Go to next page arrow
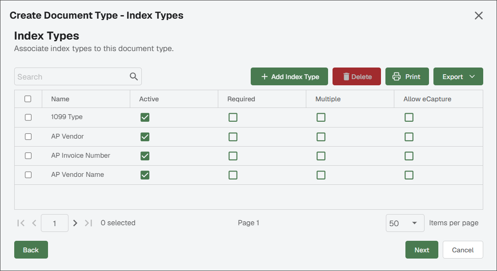Screen dimensions: 497x271 pyautogui.click(x=75, y=223)
